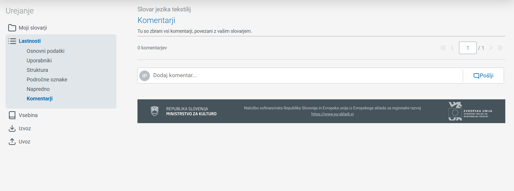514x191 pixels.
Task: Select Komentarji in the sidebar
Action: (40, 99)
